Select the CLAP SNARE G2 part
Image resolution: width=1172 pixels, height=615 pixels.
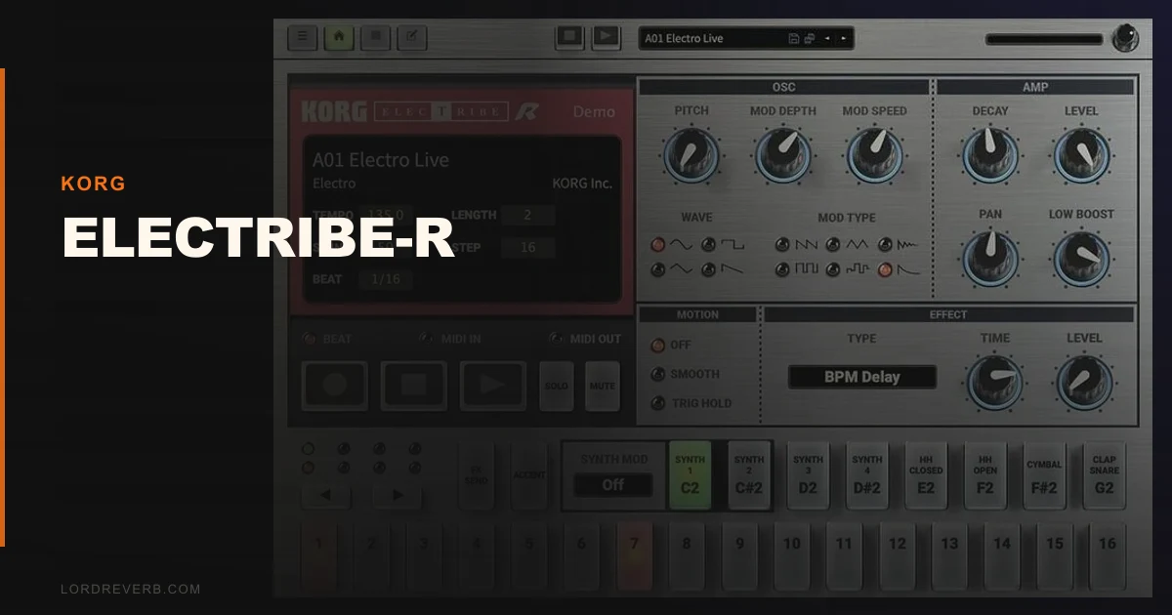click(1105, 474)
